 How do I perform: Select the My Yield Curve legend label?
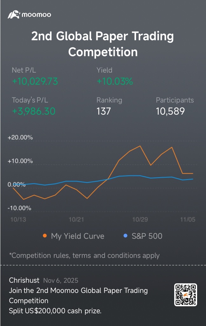[x=78, y=236]
